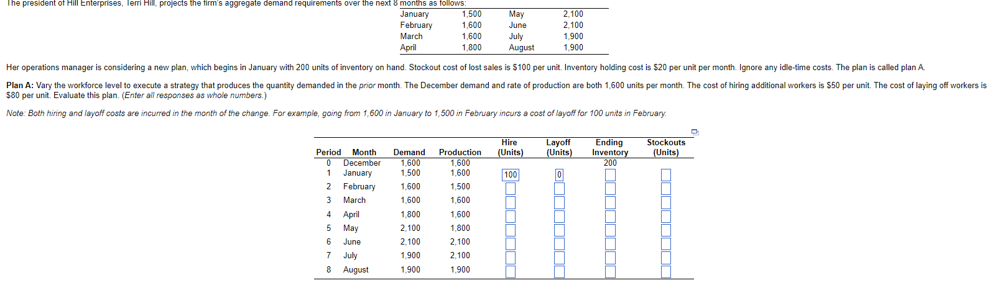Screen dimensions: 995x306
Task: Click the February production value 1,500
Action: point(460,186)
